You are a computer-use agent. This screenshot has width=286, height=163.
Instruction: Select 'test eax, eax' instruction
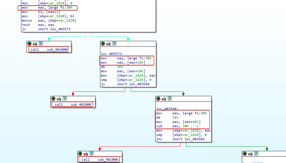click(x=38, y=25)
